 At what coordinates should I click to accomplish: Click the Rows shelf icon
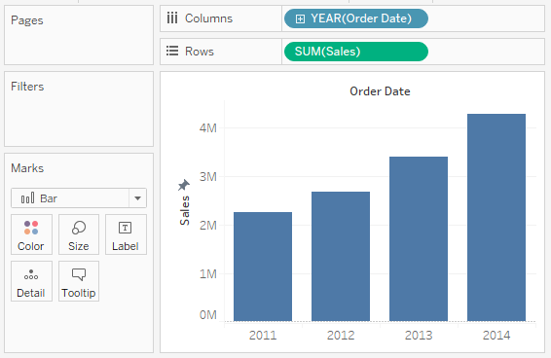pos(172,51)
